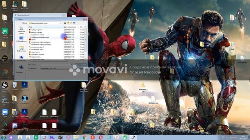Open Internet Explorer from the taskbar
The width and height of the screenshot is (250, 140).
coord(109,137)
